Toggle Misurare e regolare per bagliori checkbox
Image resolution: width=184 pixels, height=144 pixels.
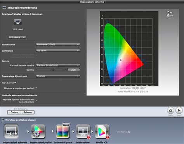(36, 88)
